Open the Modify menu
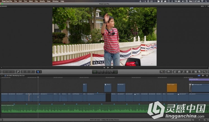This screenshot has width=209, height=122. pos(42,1)
